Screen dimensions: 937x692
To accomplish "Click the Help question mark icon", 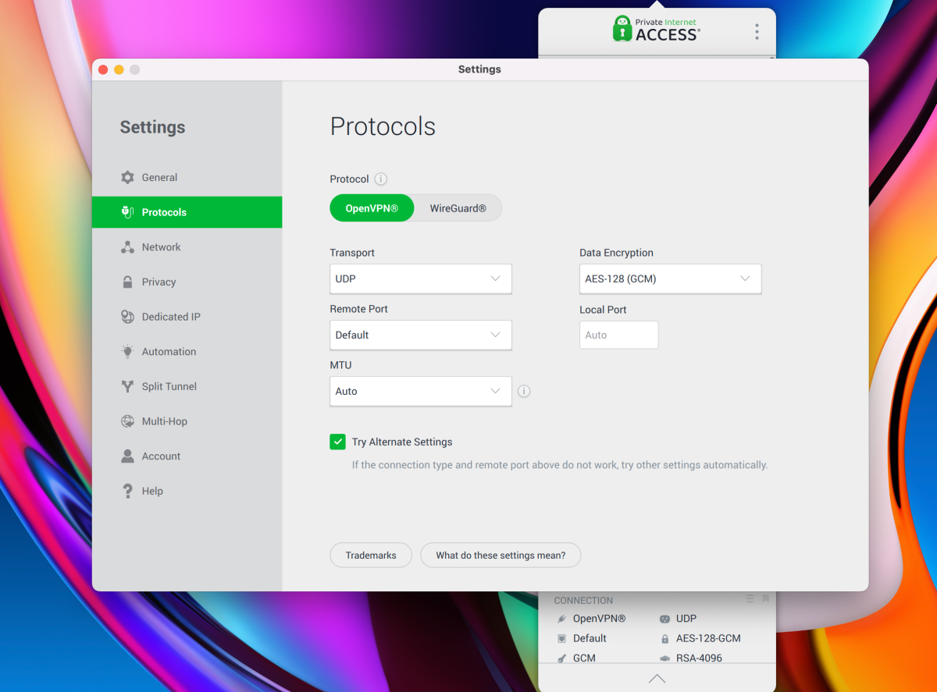I will coord(127,491).
